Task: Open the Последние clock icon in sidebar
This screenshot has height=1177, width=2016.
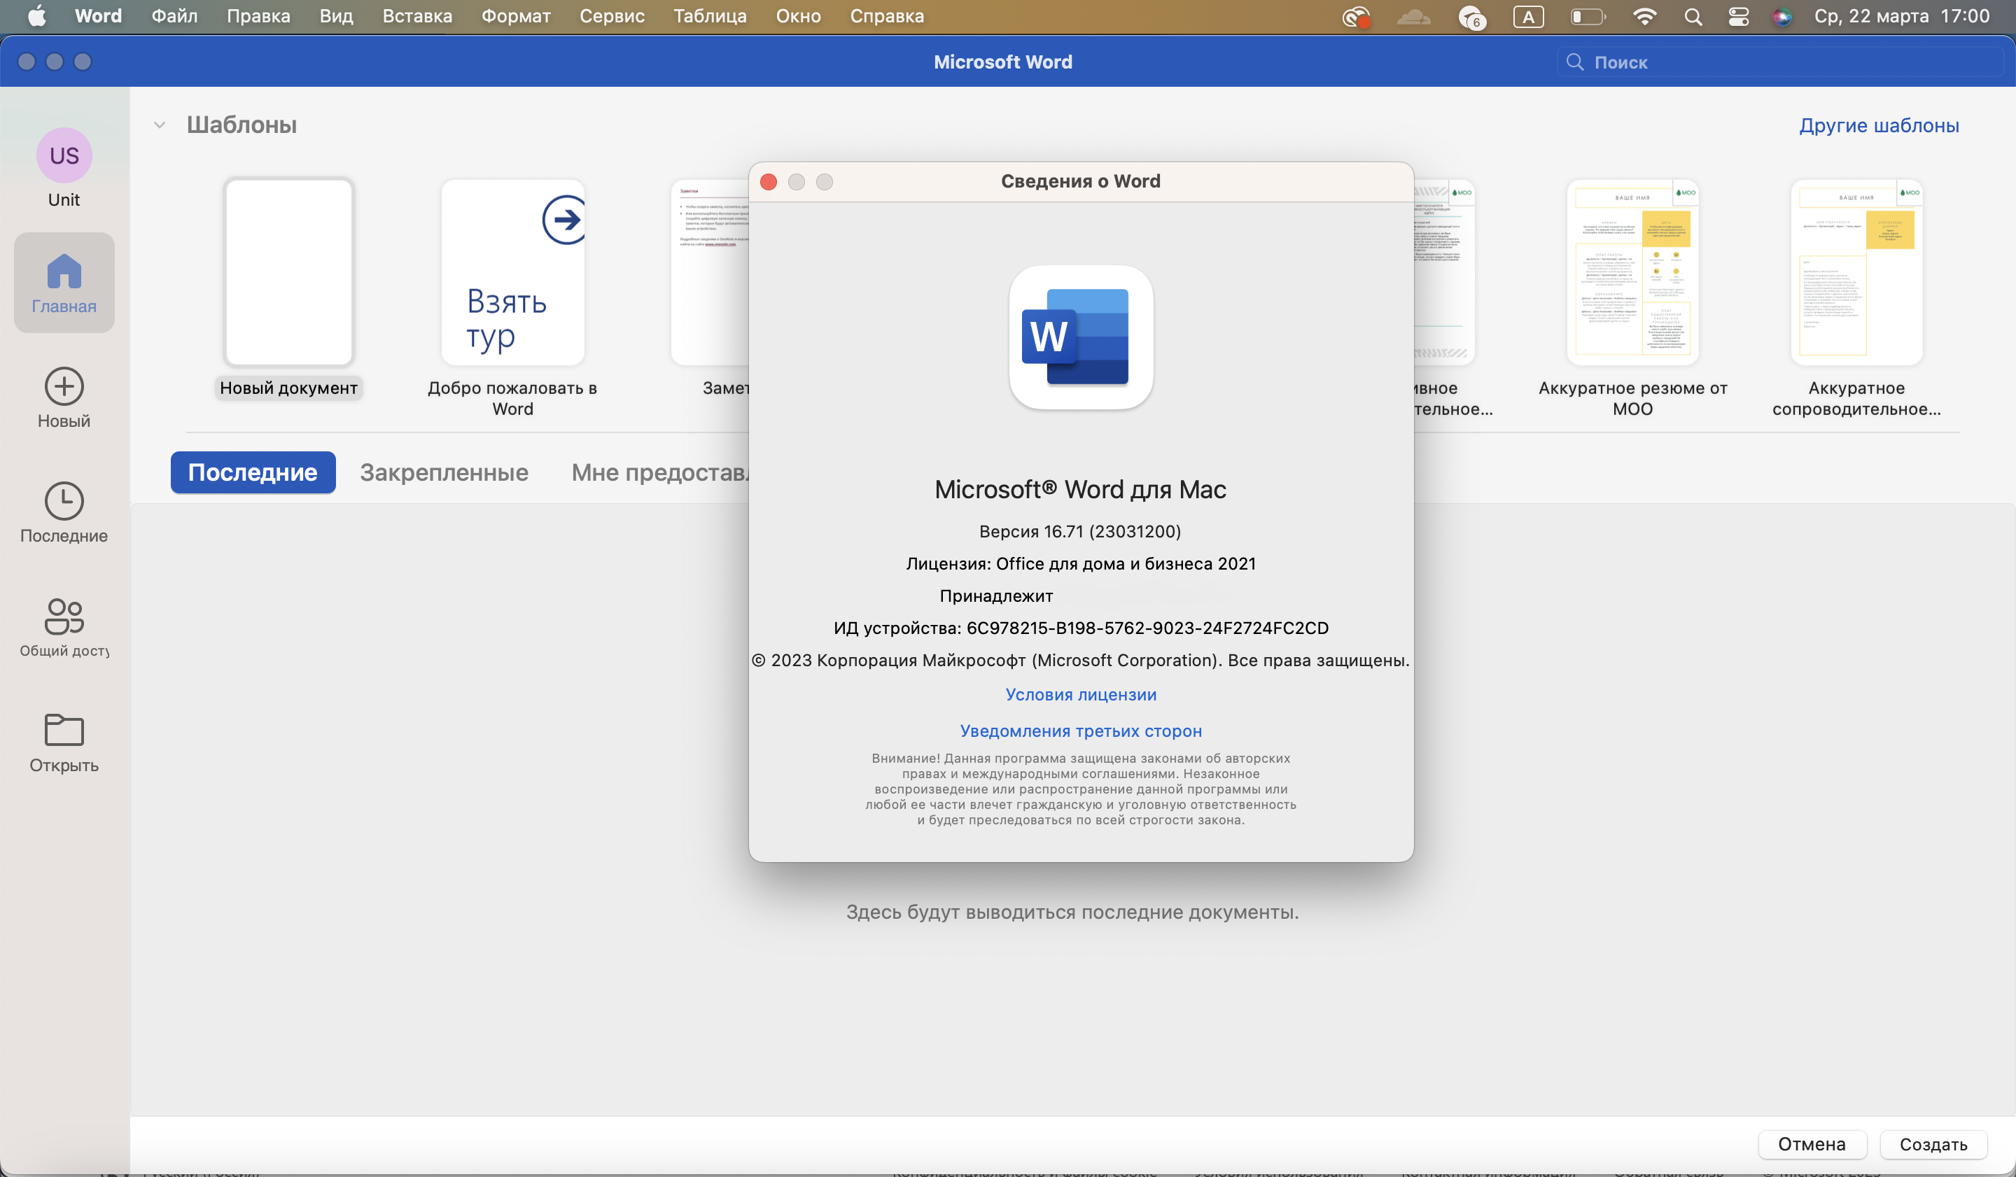Action: click(64, 501)
